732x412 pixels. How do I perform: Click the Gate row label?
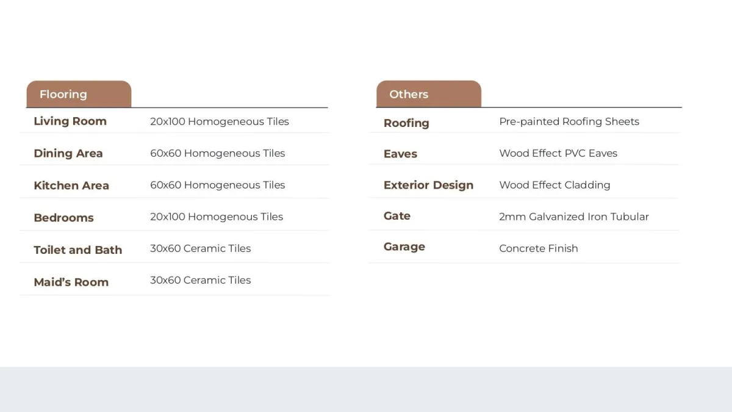pos(397,216)
